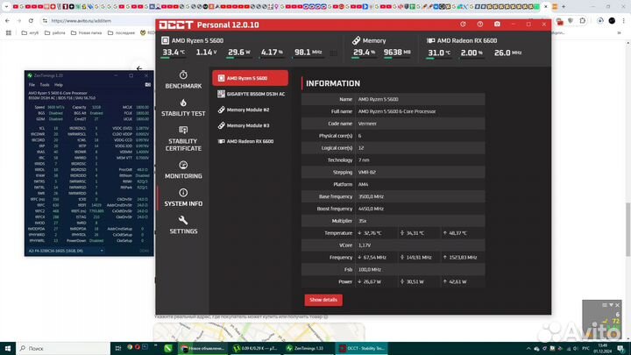Click the OCCT refresh icon in title bar

point(463,25)
